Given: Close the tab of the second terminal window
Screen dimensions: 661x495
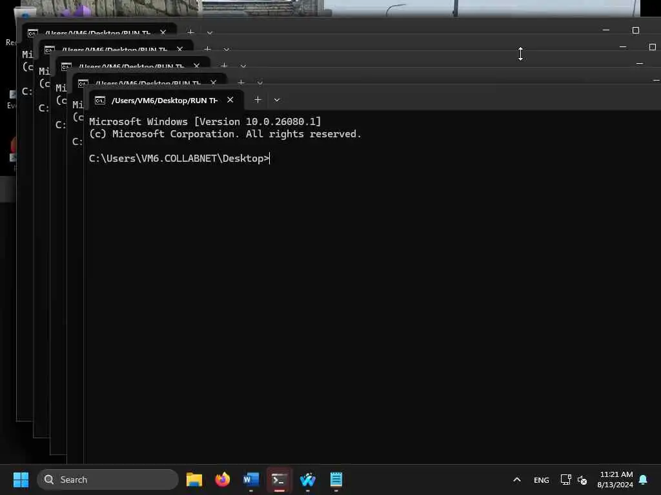Looking at the screenshot, I should click(x=213, y=82).
